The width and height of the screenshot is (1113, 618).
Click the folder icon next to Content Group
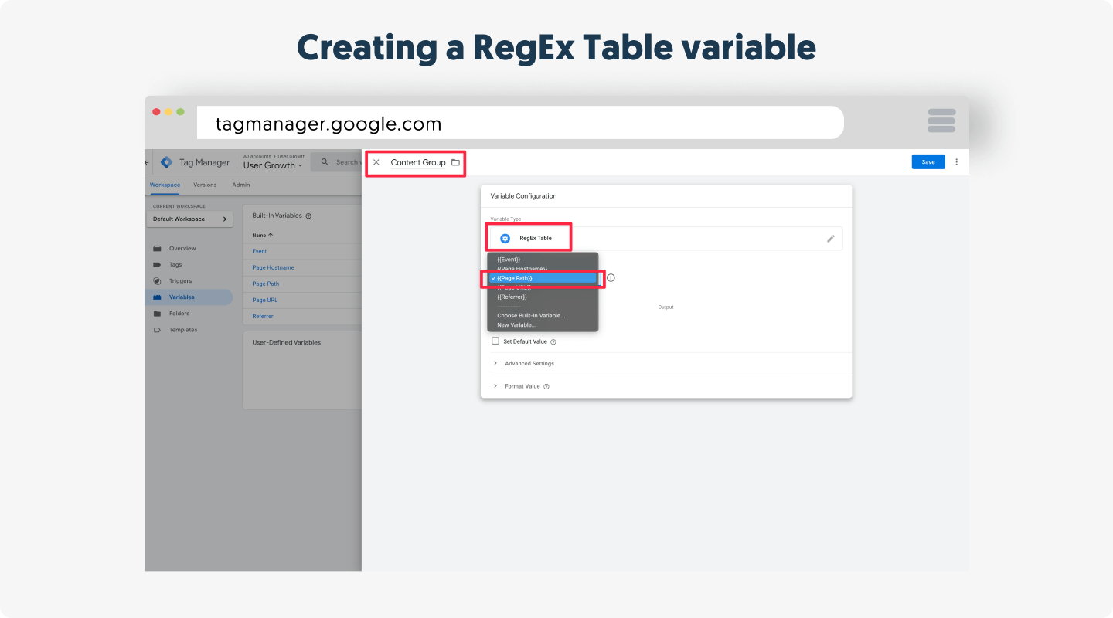point(455,162)
